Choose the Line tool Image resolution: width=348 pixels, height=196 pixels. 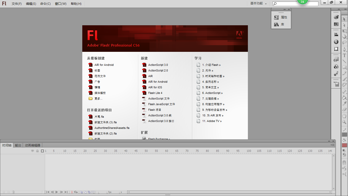pos(344,61)
